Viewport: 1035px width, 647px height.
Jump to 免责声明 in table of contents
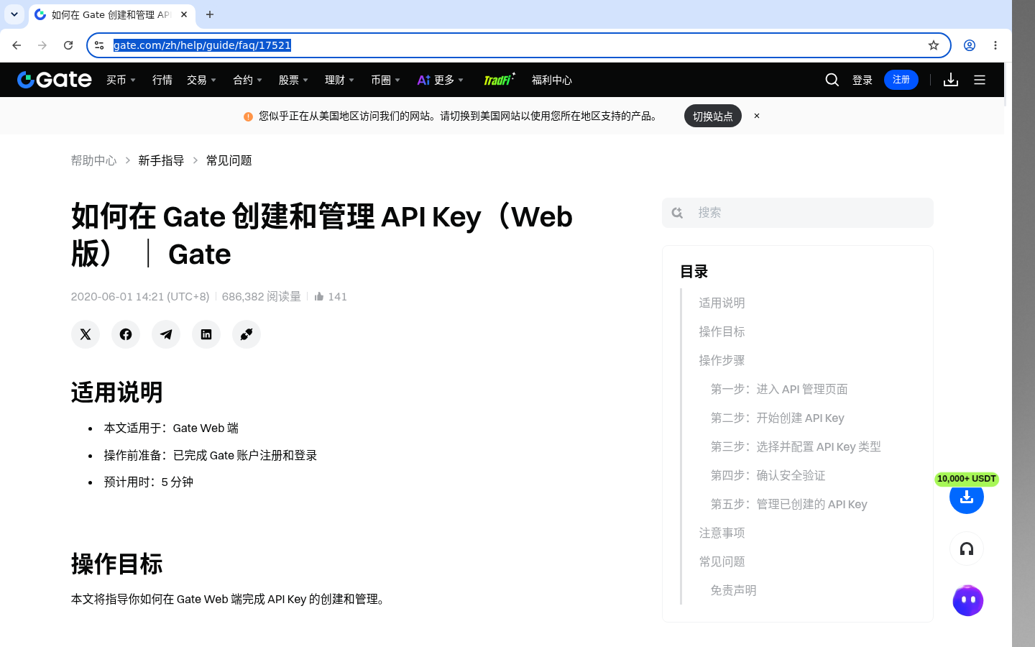tap(733, 590)
